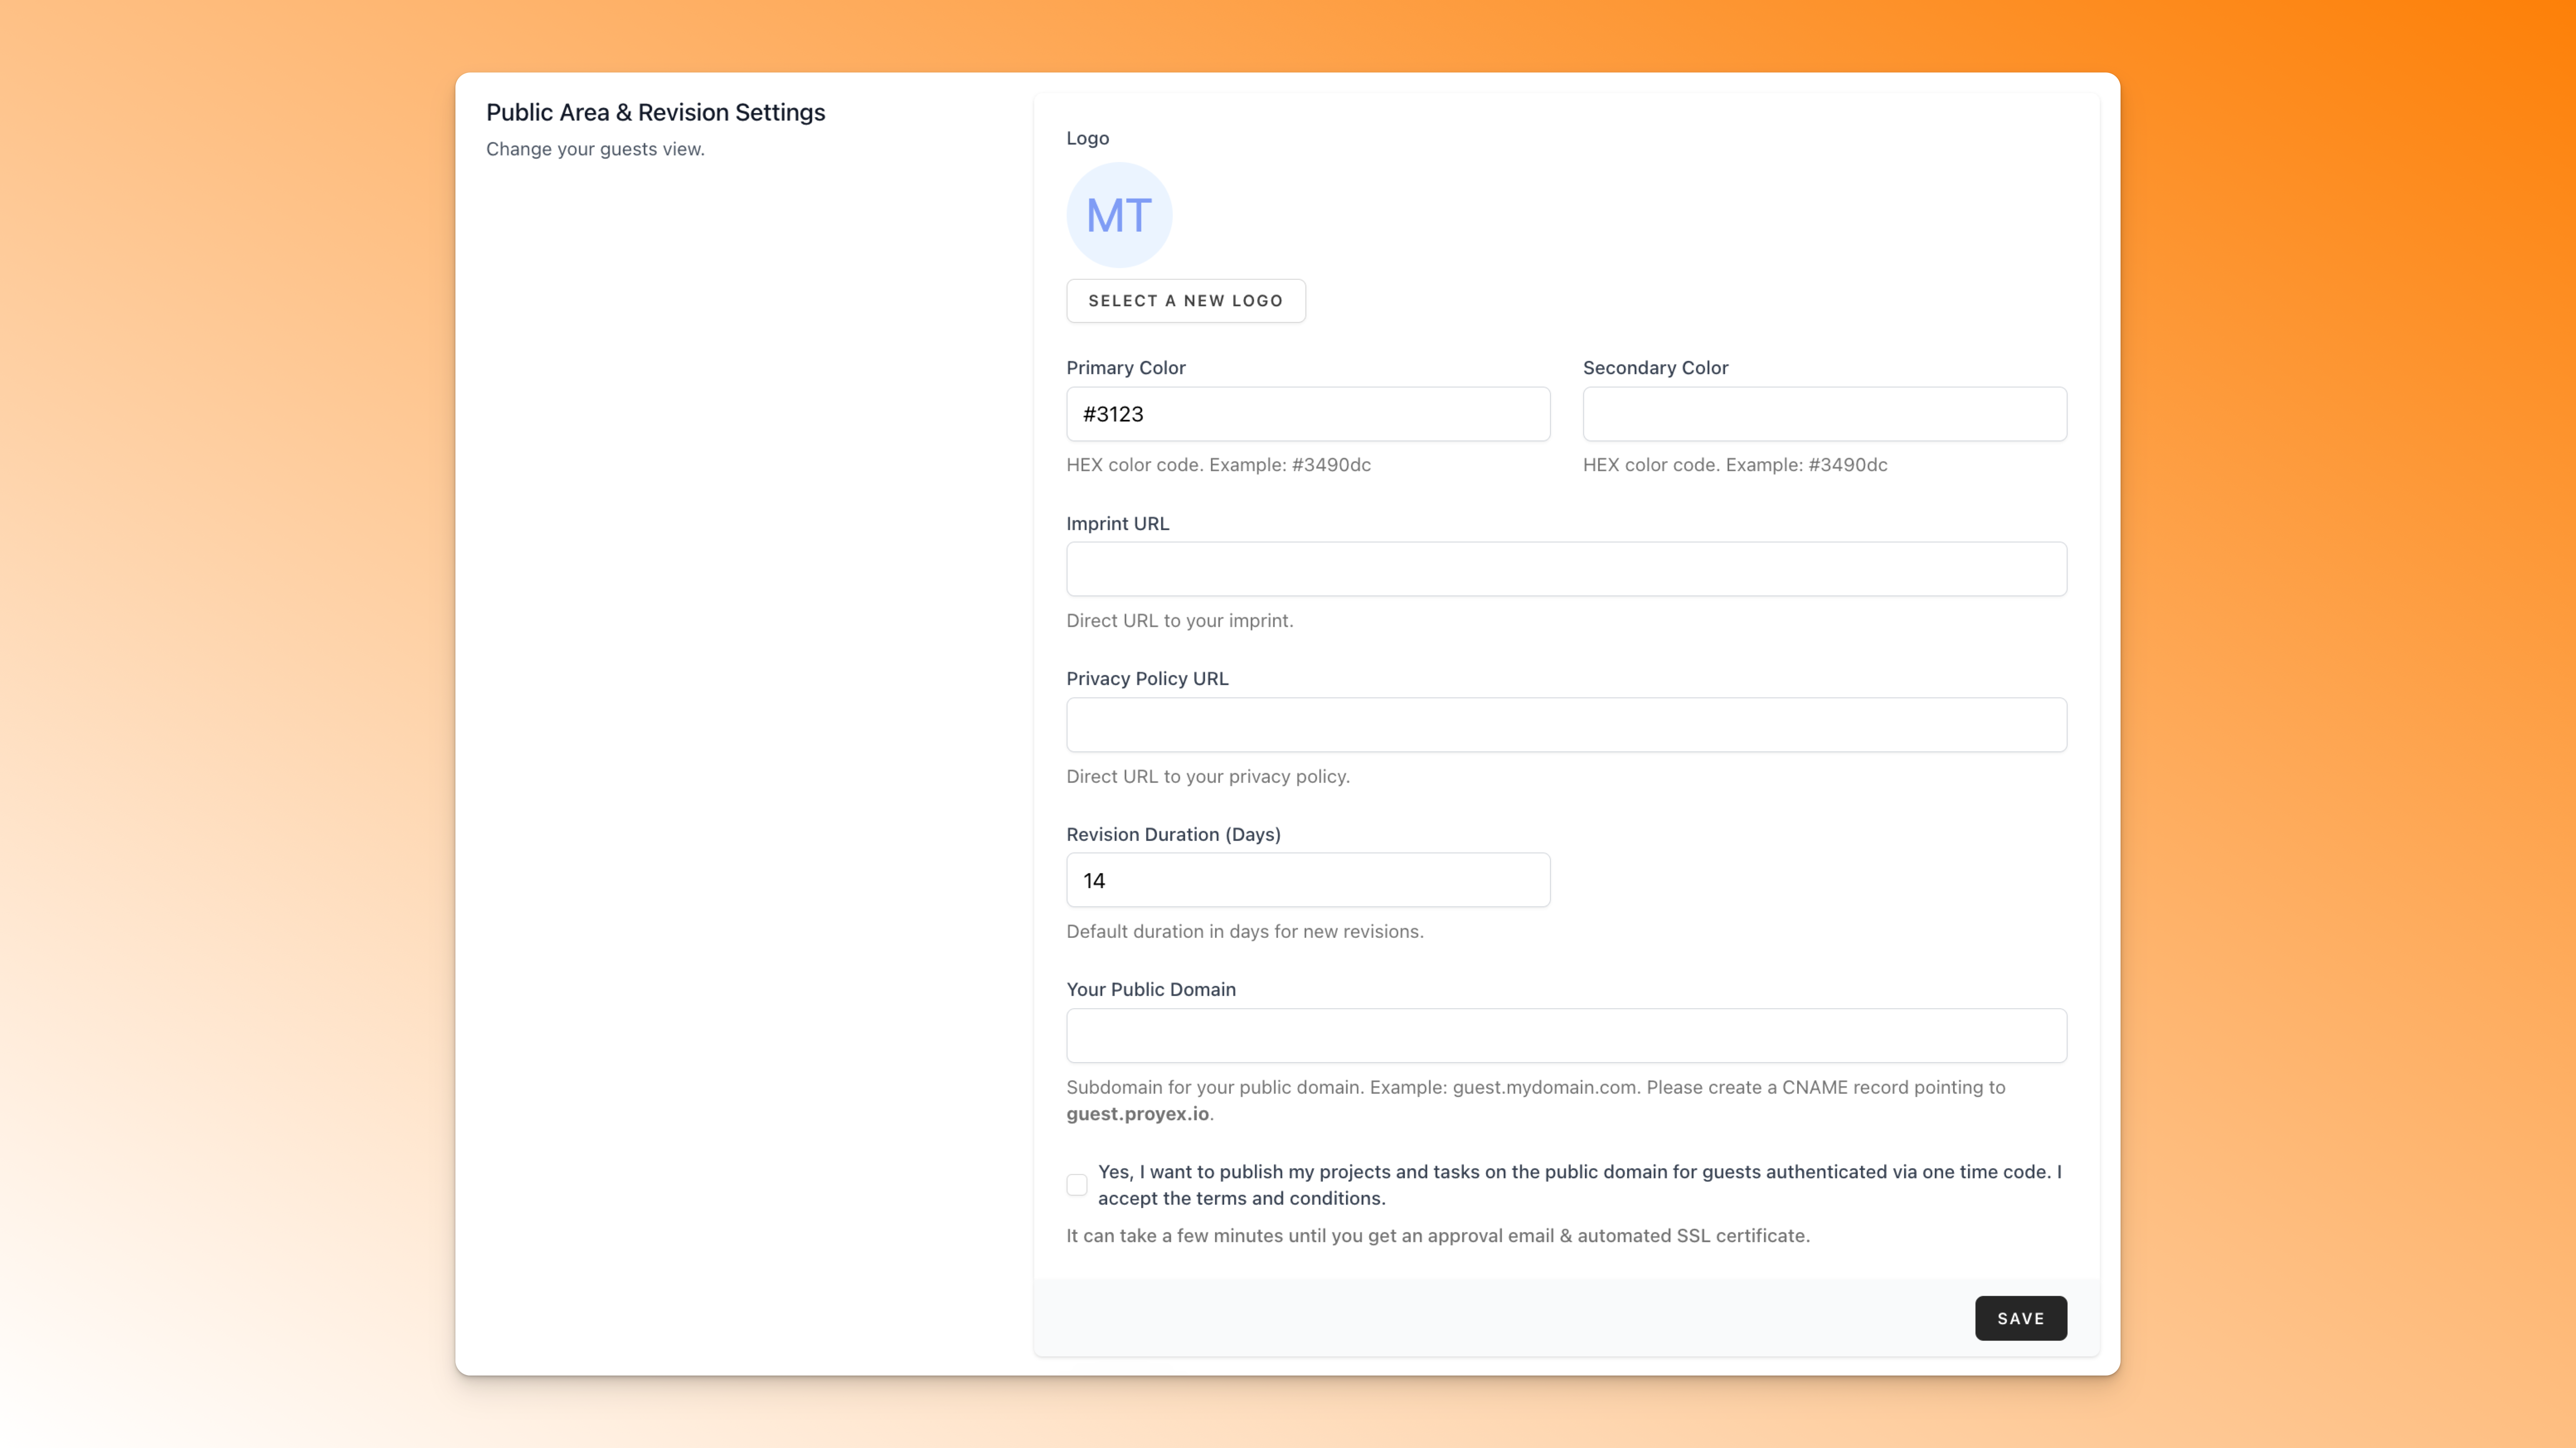Save the public area settings
Screen dimensions: 2576x1448
coord(2021,1319)
